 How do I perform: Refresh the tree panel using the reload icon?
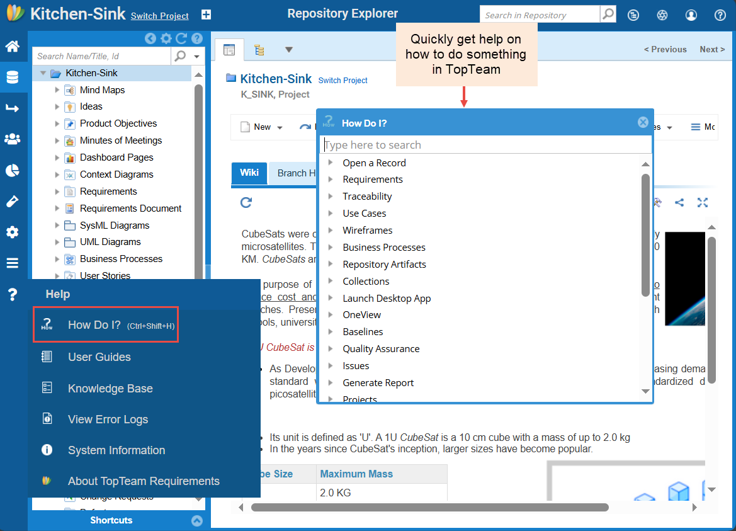tap(182, 38)
